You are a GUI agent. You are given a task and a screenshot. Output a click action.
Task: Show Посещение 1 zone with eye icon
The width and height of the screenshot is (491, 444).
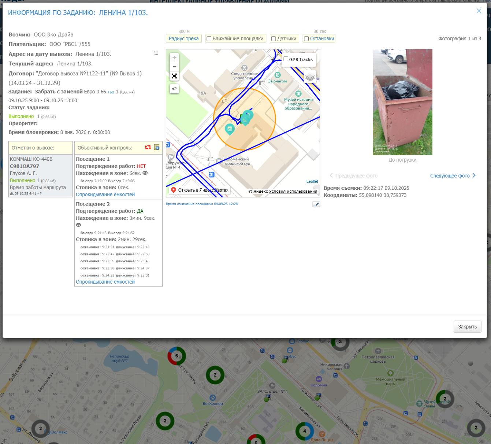pos(145,173)
